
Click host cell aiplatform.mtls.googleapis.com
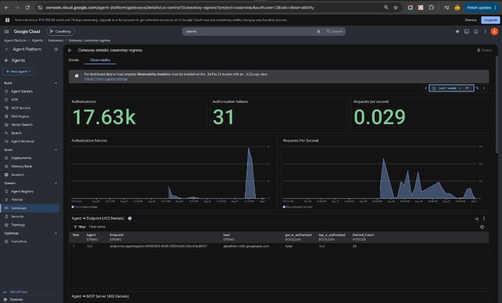point(246,246)
